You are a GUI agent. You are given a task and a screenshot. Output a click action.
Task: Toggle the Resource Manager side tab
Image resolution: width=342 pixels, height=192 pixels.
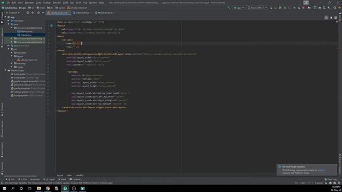(x=2, y=37)
